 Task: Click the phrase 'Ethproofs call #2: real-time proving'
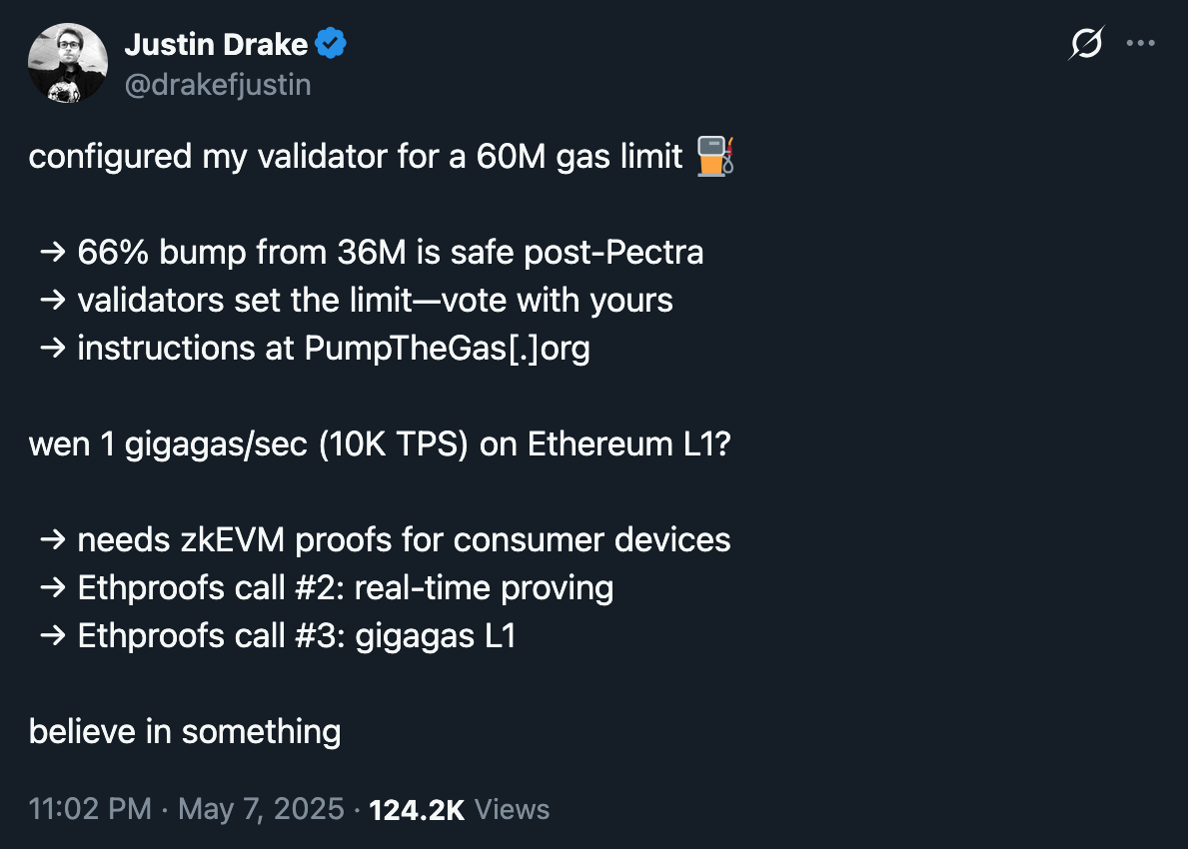click(347, 587)
